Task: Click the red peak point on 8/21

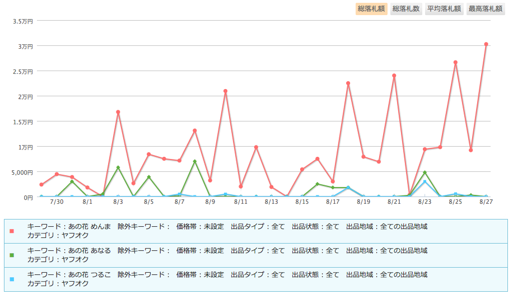Action: [394, 76]
